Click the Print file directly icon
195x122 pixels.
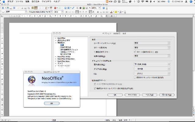pos(26,8)
